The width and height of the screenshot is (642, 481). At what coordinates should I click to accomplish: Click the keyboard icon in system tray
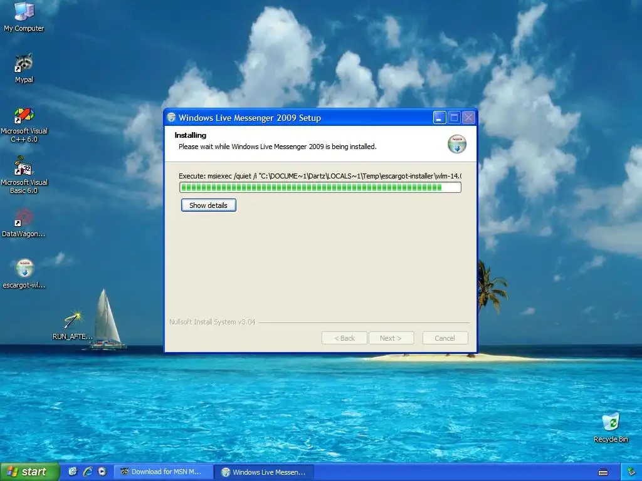pyautogui.click(x=603, y=472)
